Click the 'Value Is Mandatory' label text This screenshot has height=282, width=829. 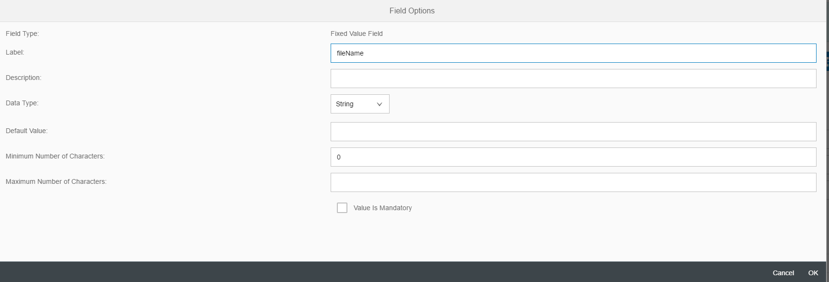(382, 208)
